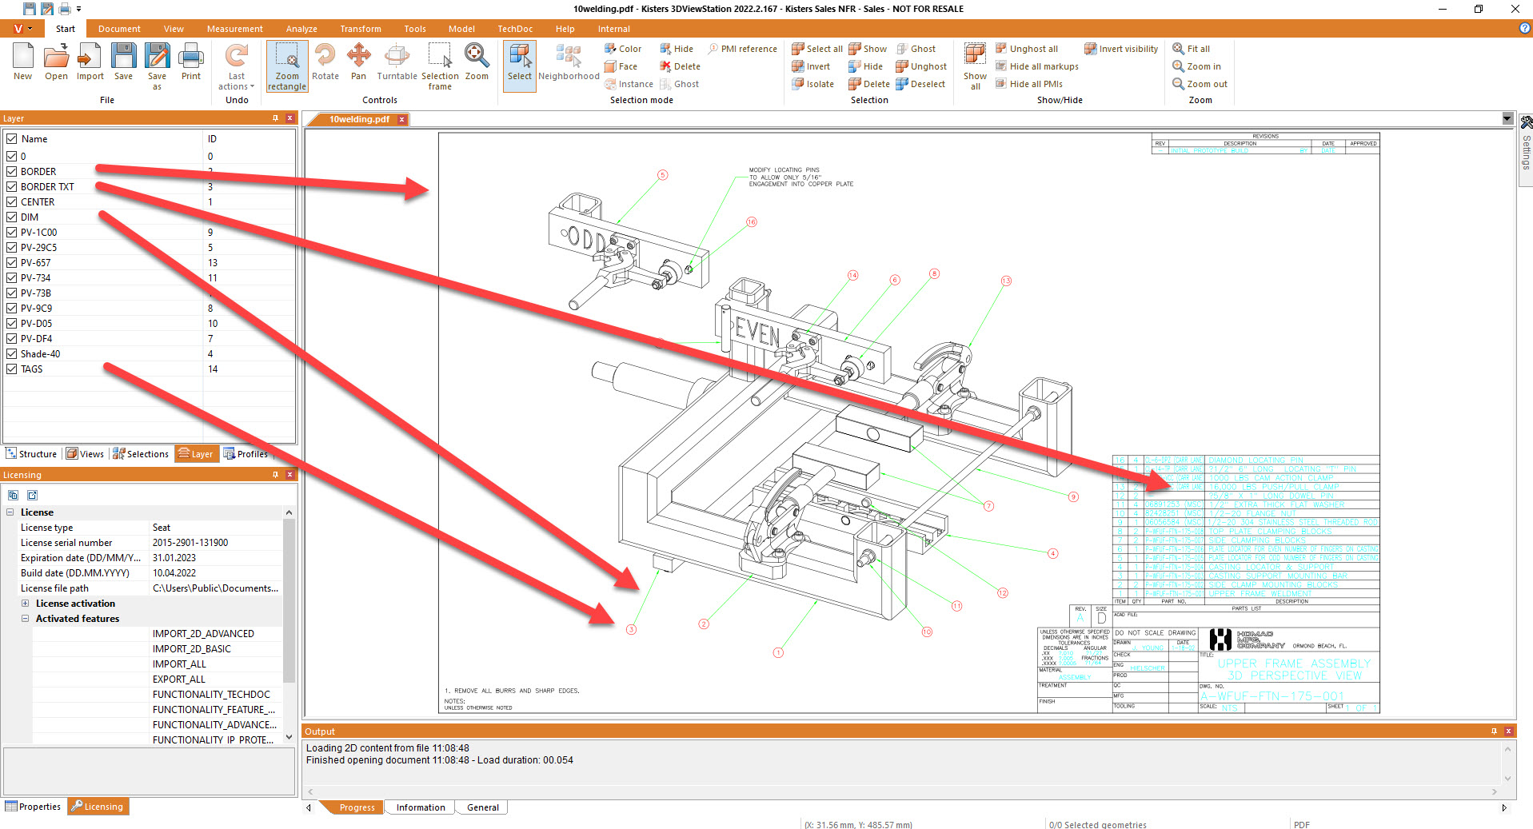Toggle the CENTER layer checkbox

(12, 201)
